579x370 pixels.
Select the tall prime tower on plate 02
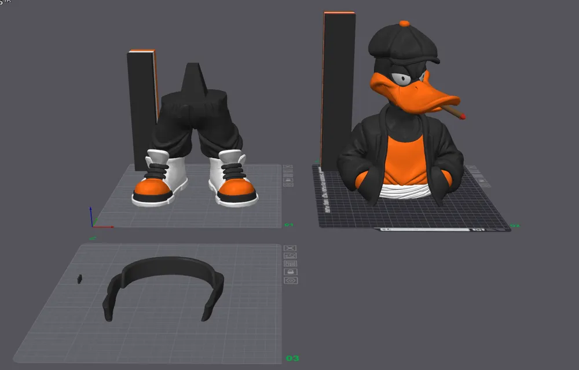click(338, 92)
